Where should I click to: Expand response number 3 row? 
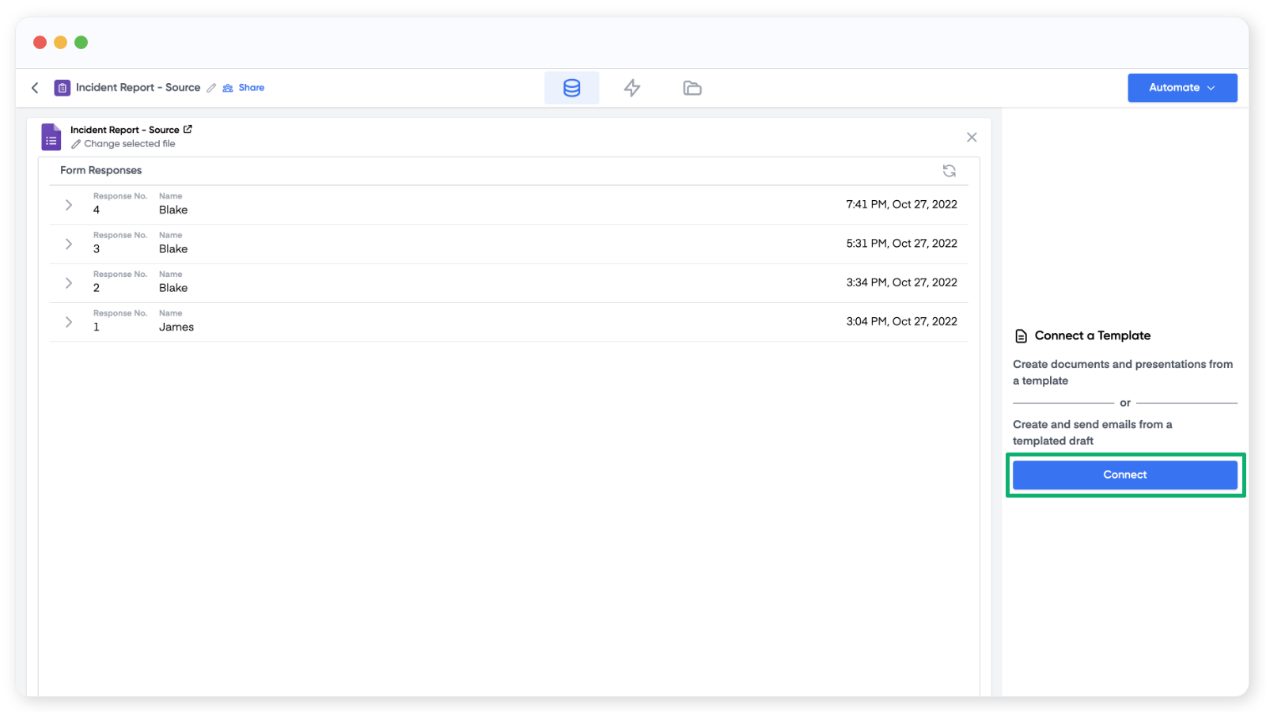pos(69,244)
